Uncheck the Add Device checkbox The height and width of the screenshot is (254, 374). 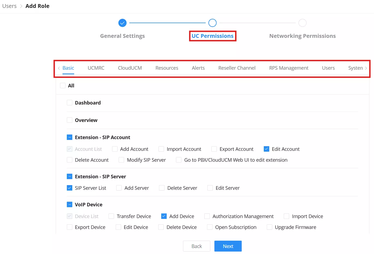click(x=164, y=216)
